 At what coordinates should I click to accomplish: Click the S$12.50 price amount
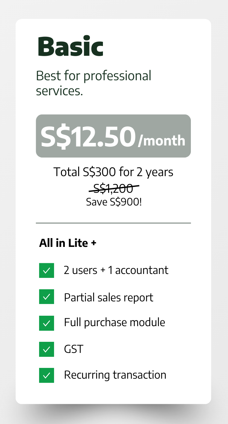(88, 136)
